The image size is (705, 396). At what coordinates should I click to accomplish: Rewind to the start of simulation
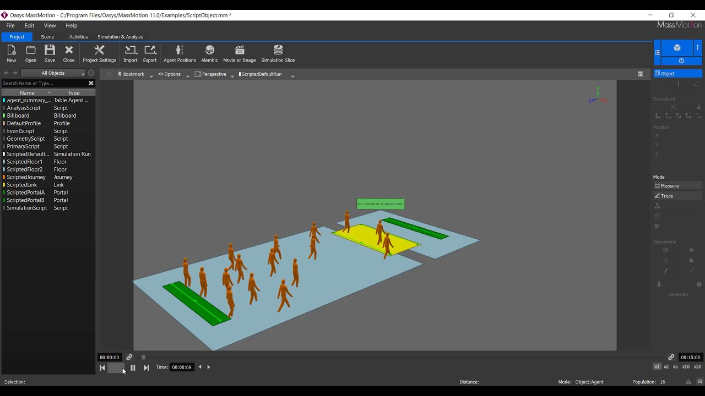(102, 368)
